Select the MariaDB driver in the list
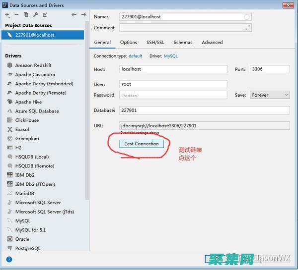This screenshot has height=270, width=298. point(24,193)
